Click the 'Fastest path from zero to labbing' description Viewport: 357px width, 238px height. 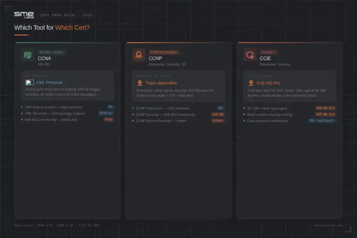[63, 92]
